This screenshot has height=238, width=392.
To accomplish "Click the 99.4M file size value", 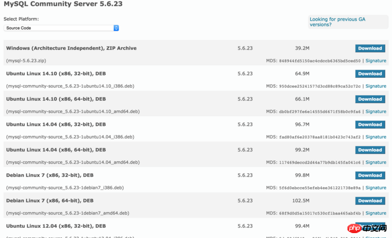I will point(302,226).
